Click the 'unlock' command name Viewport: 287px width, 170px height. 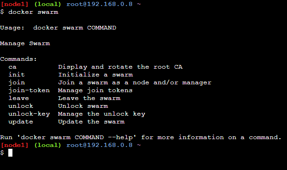coord(21,106)
